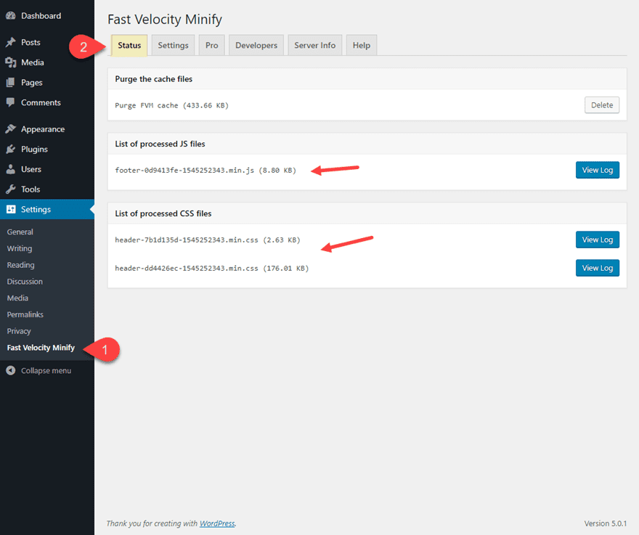Select the Appearance paintbrush icon
The height and width of the screenshot is (535, 639).
(x=10, y=128)
